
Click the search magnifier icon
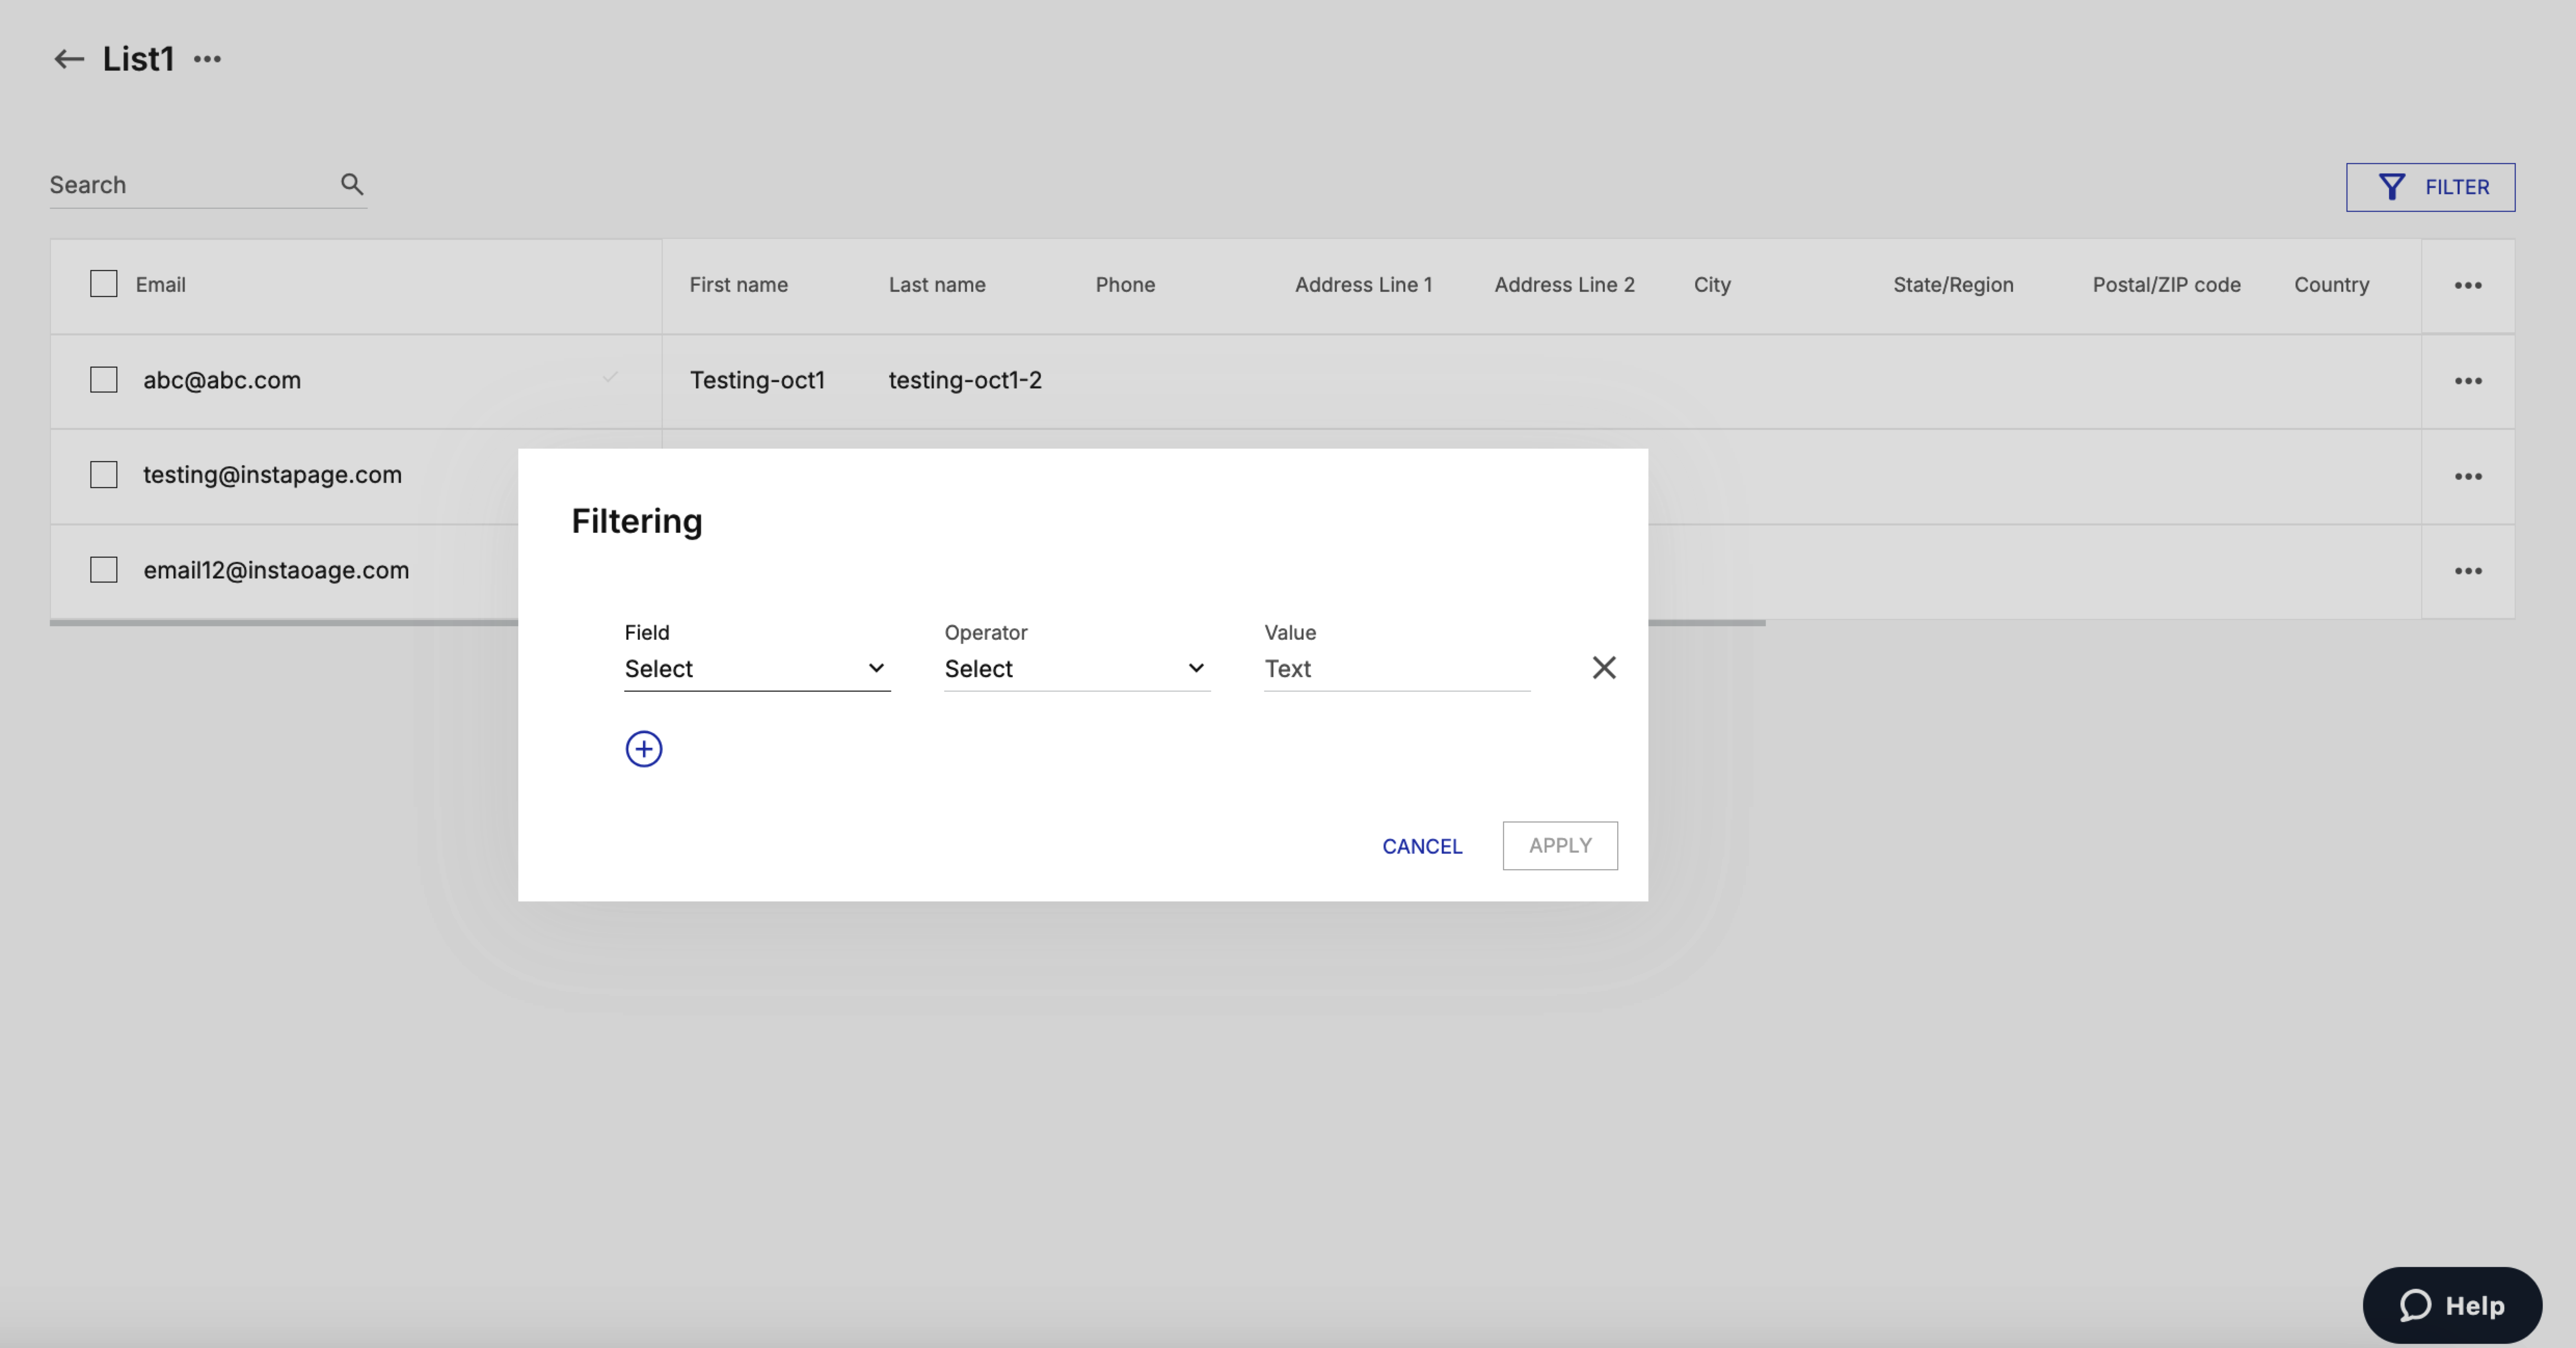[x=351, y=184]
